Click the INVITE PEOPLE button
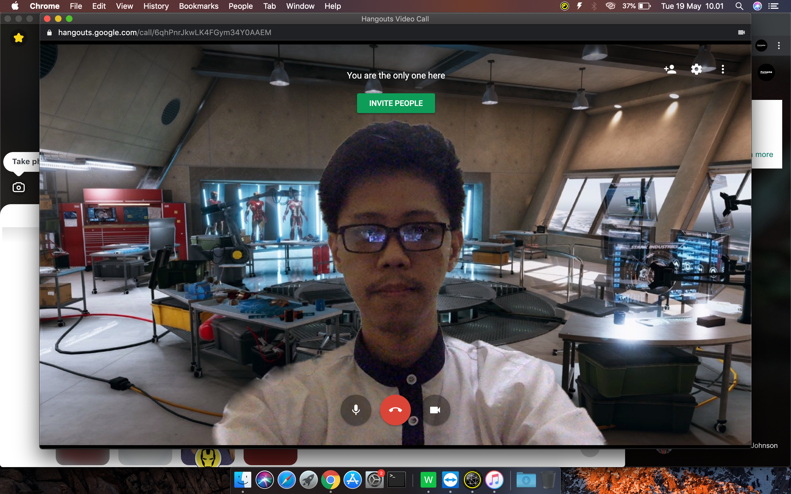 tap(396, 103)
